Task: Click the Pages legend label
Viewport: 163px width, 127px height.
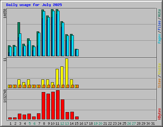Action: point(159,39)
